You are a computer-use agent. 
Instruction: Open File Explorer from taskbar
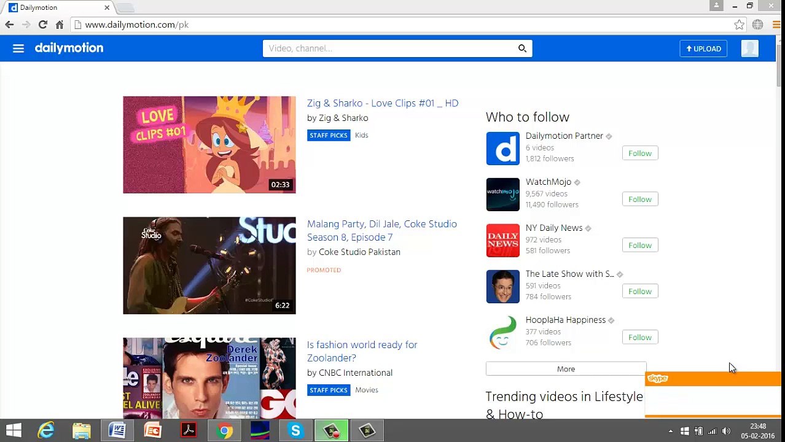click(82, 430)
